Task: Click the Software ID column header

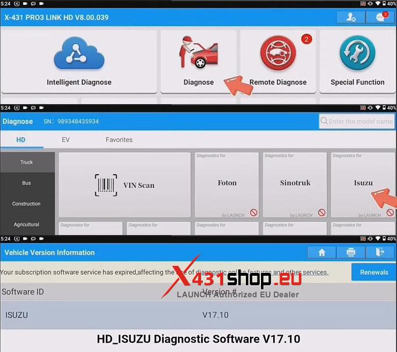Action: (23, 291)
